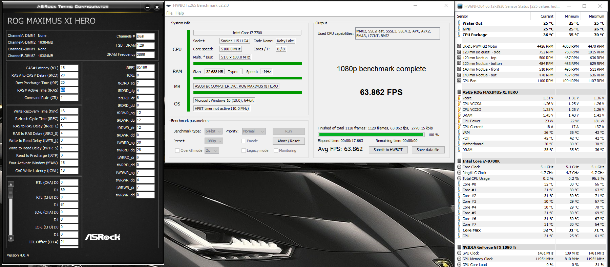610x267 pixels.
Task: Click the power icon beside CPU Power
Action: click(x=459, y=121)
